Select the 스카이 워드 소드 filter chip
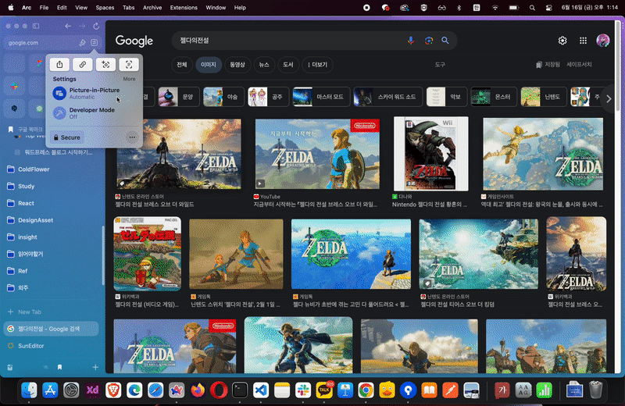625x406 pixels. (388, 97)
